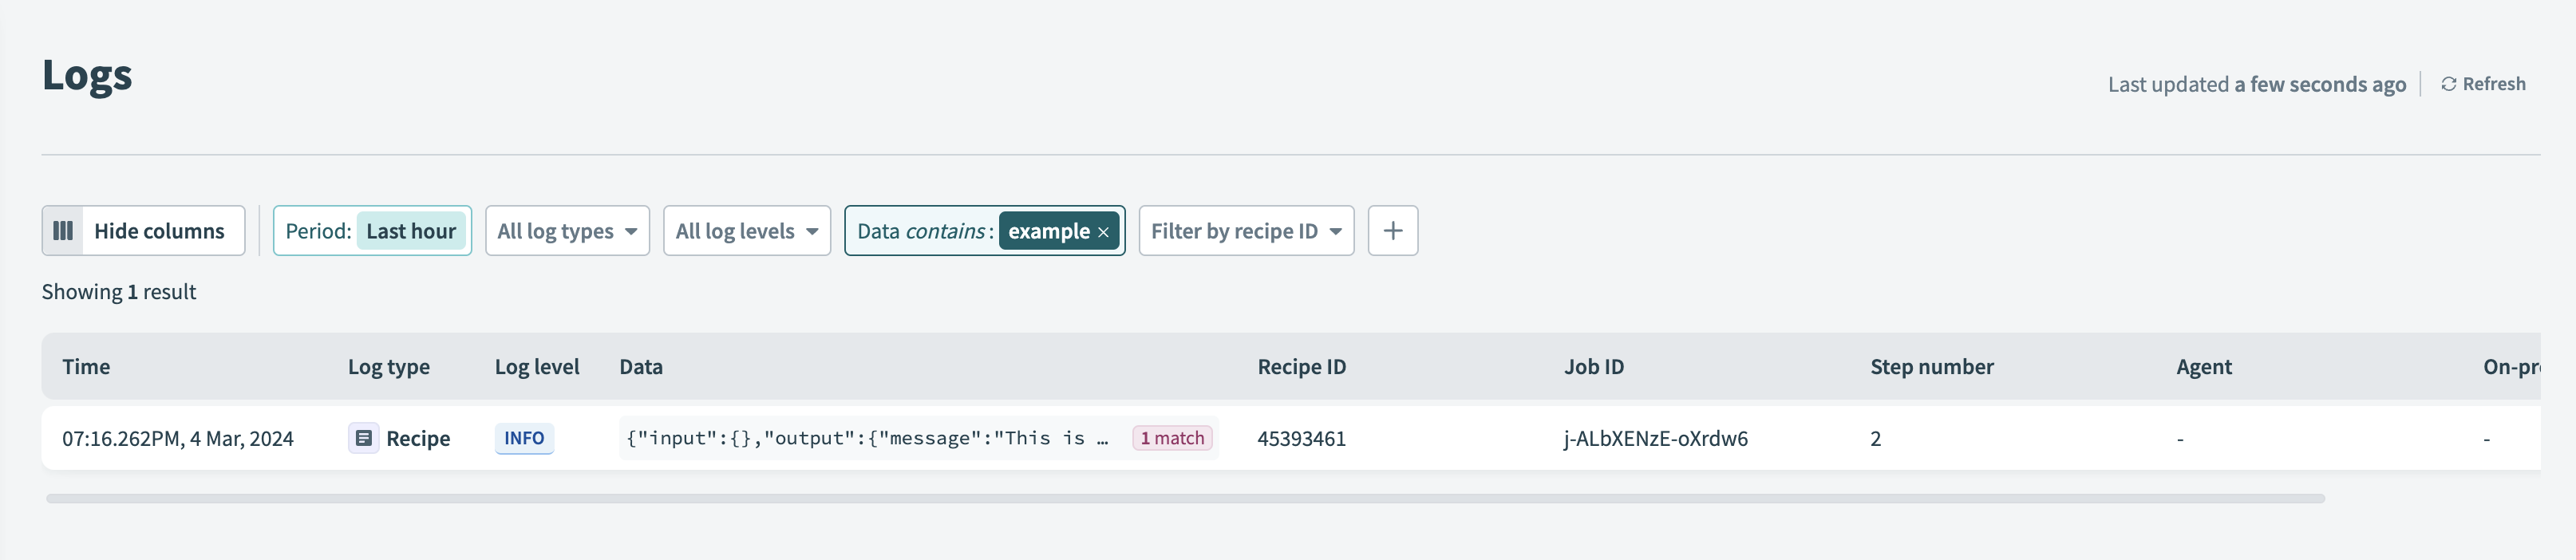Click the refresh arrow icon
This screenshot has height=560, width=2576.
(2448, 84)
